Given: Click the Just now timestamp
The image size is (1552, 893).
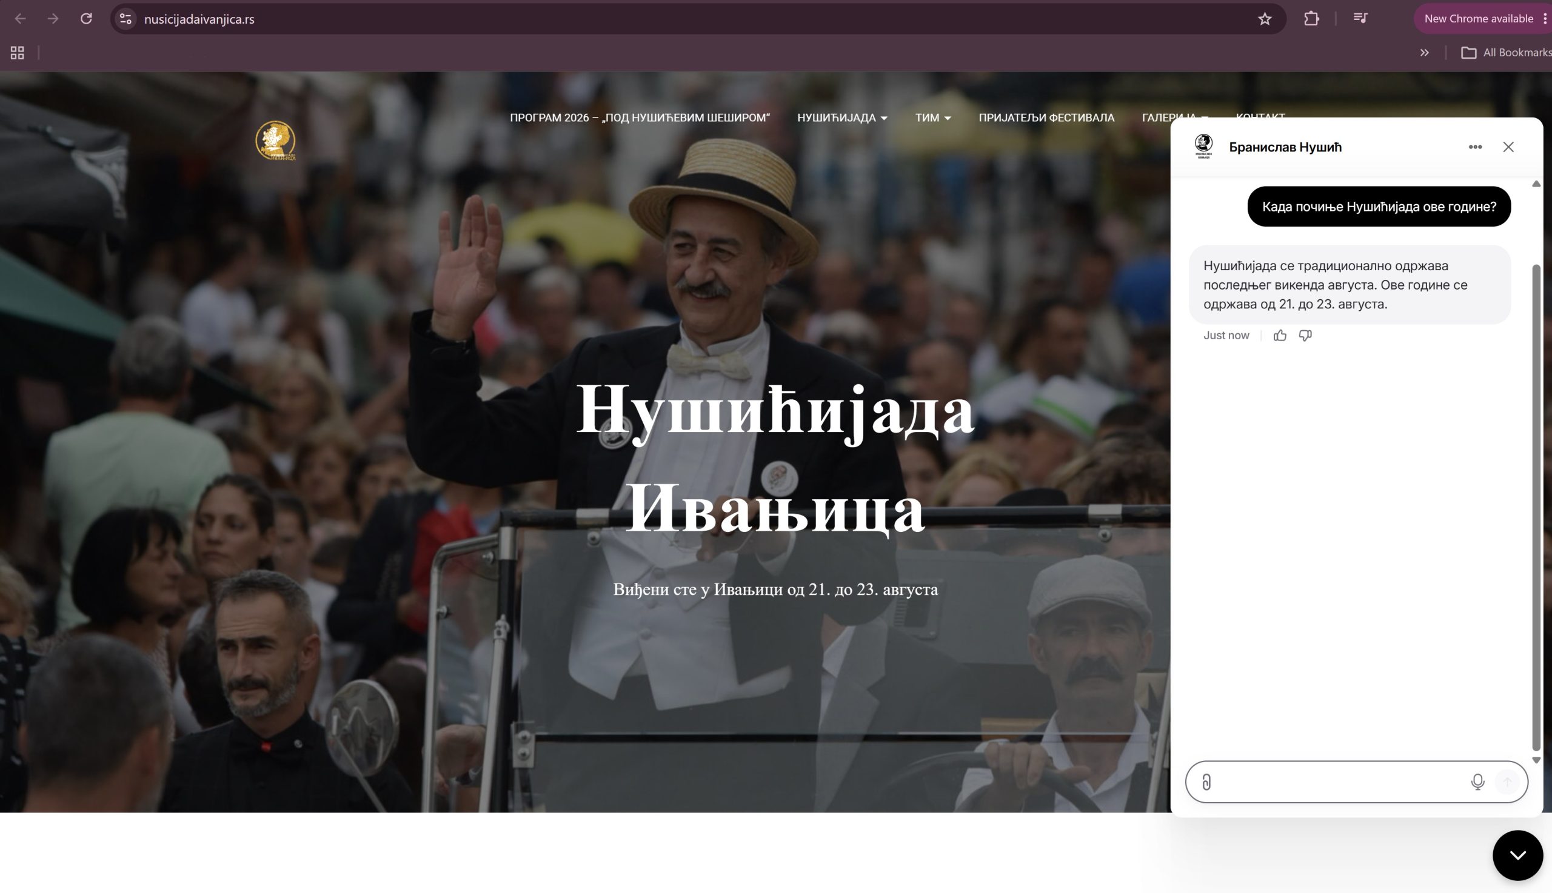Looking at the screenshot, I should (1225, 336).
